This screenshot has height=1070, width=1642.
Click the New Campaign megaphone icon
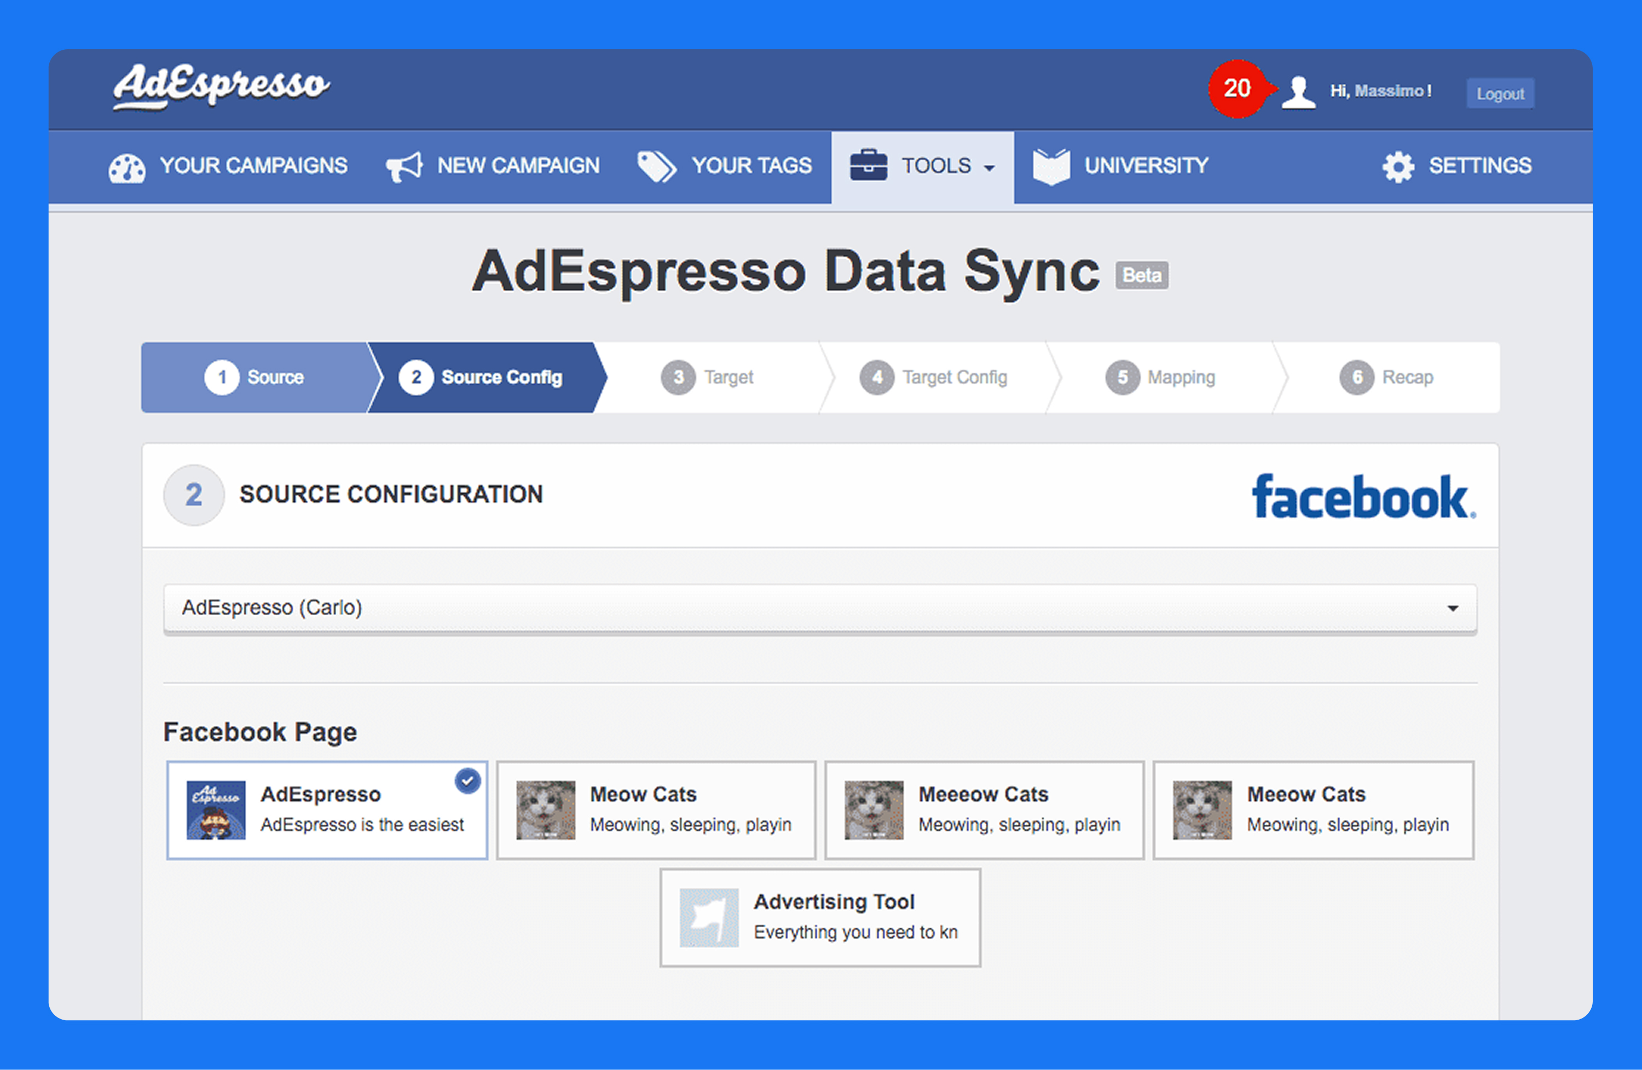tap(403, 166)
